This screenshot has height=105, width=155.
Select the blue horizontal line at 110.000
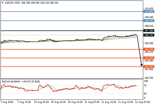[x=72, y=12]
